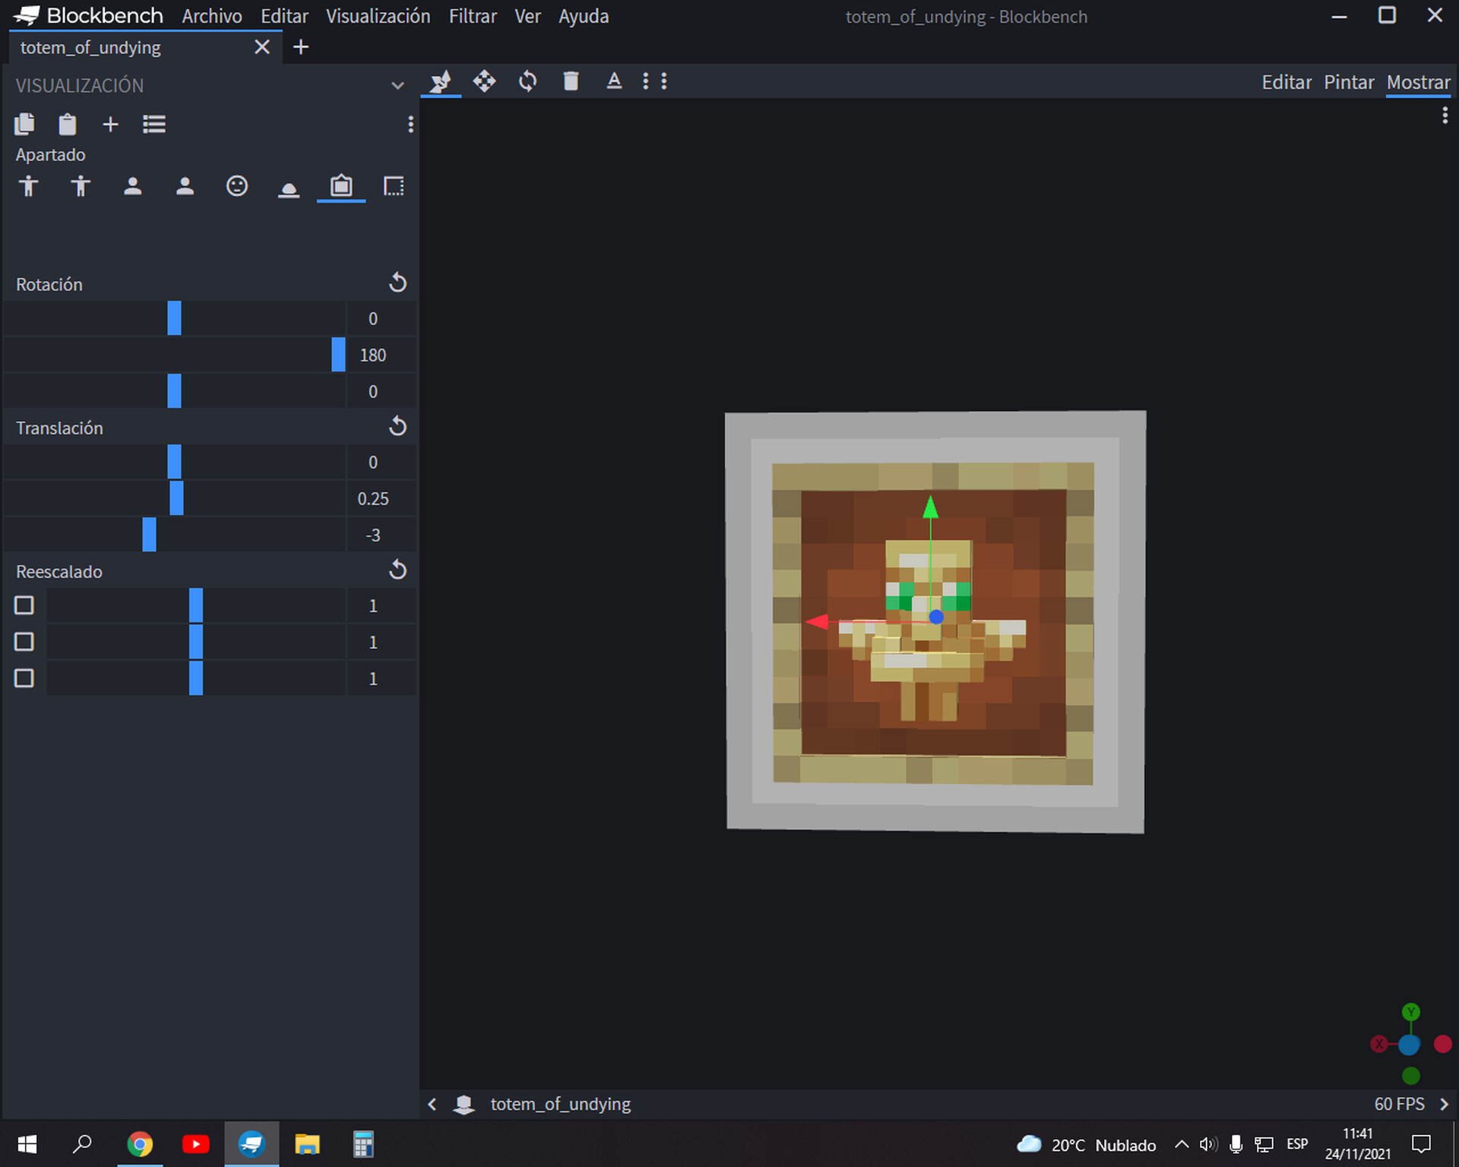Open the viewport three-dot options menu
Viewport: 1459px width, 1167px height.
(x=1446, y=115)
